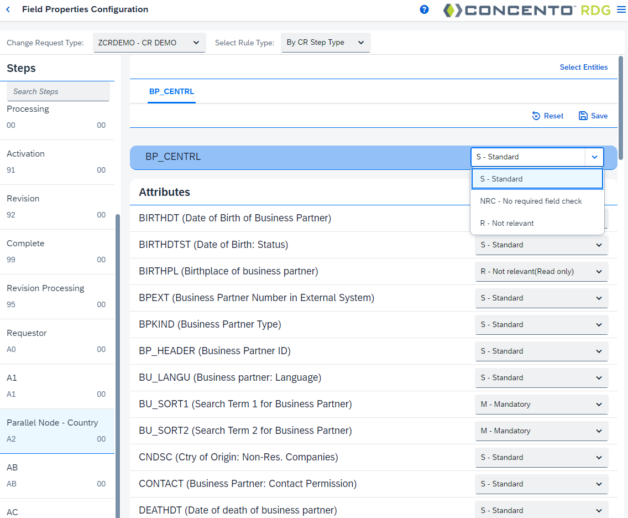Choose R - Not relevant option
Screen dimensions: 628x518
click(537, 224)
